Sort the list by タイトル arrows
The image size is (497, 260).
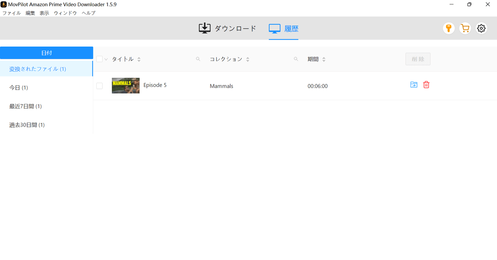139,59
